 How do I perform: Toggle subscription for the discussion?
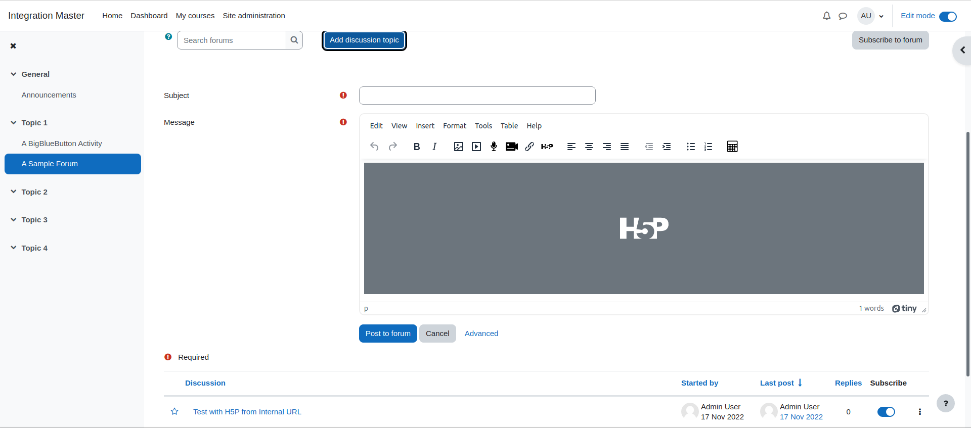pyautogui.click(x=886, y=412)
